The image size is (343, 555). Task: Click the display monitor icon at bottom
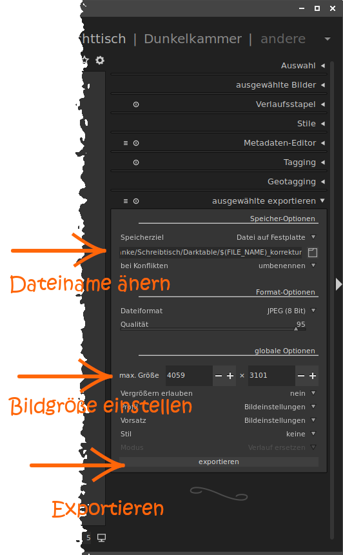pyautogui.click(x=102, y=538)
